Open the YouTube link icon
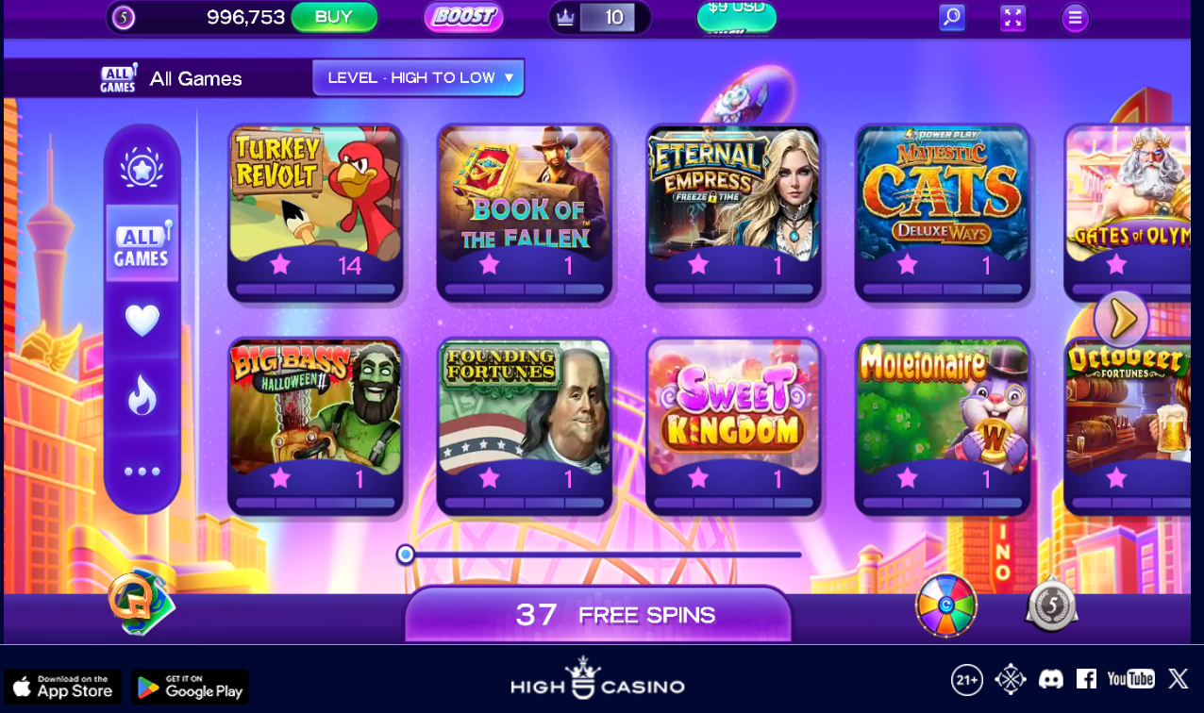The image size is (1204, 713). [1130, 678]
